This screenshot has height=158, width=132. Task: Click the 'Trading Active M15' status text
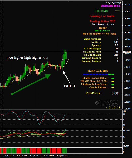coord(102,21)
